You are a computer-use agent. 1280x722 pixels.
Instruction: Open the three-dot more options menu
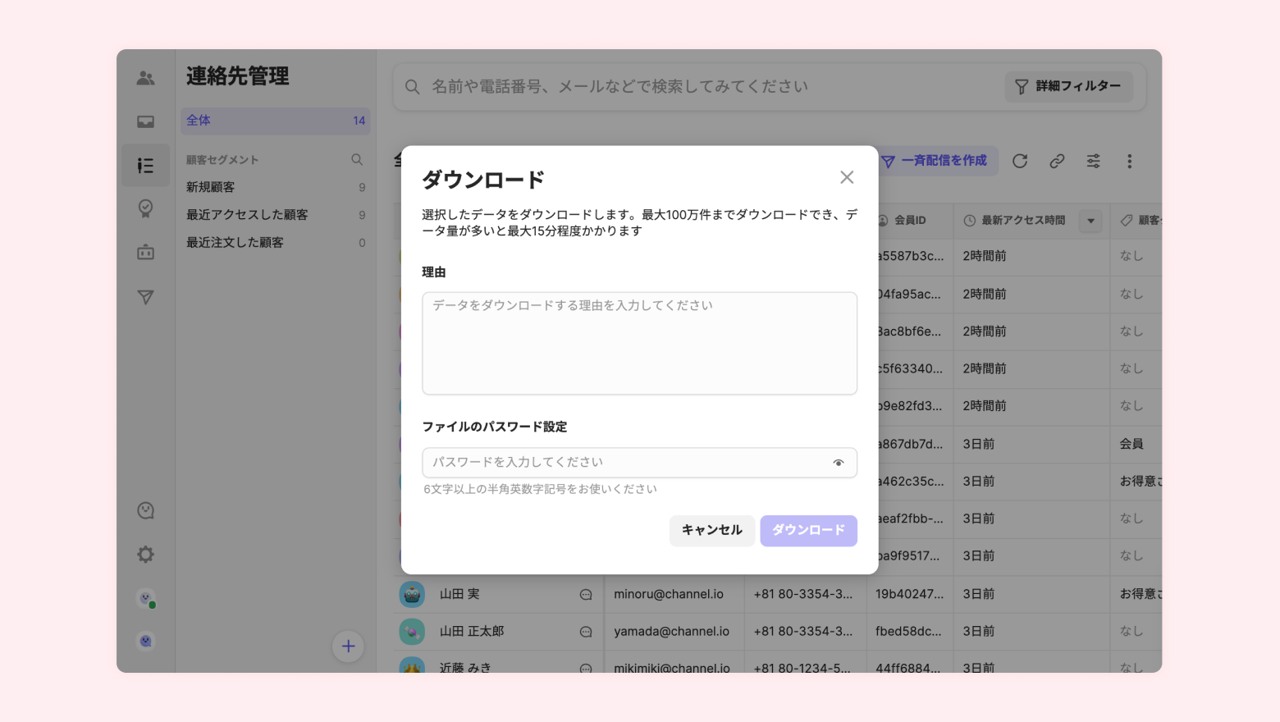tap(1129, 161)
